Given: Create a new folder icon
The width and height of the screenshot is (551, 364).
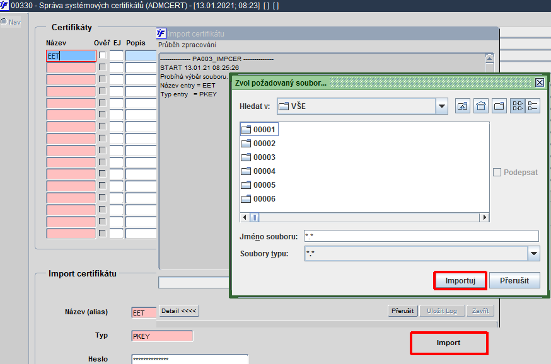Looking at the screenshot, I should click(x=499, y=106).
